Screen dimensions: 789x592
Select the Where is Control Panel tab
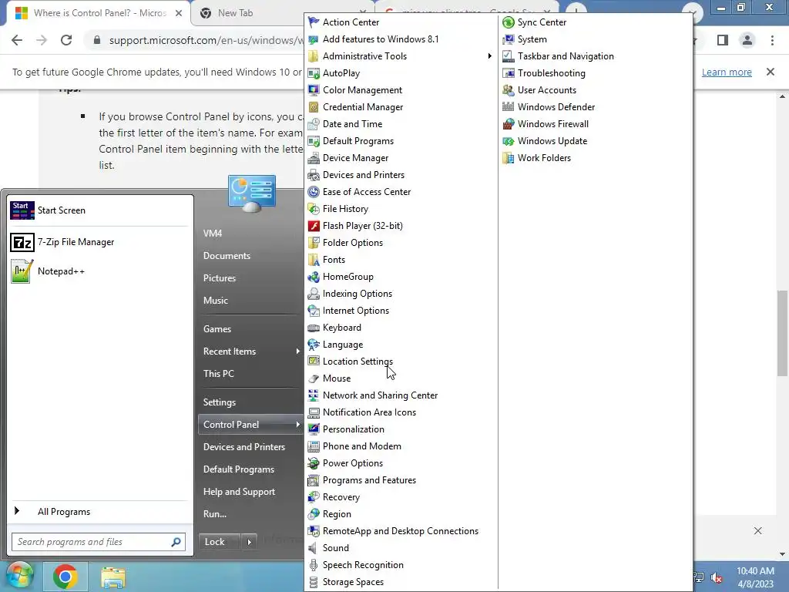point(99,13)
